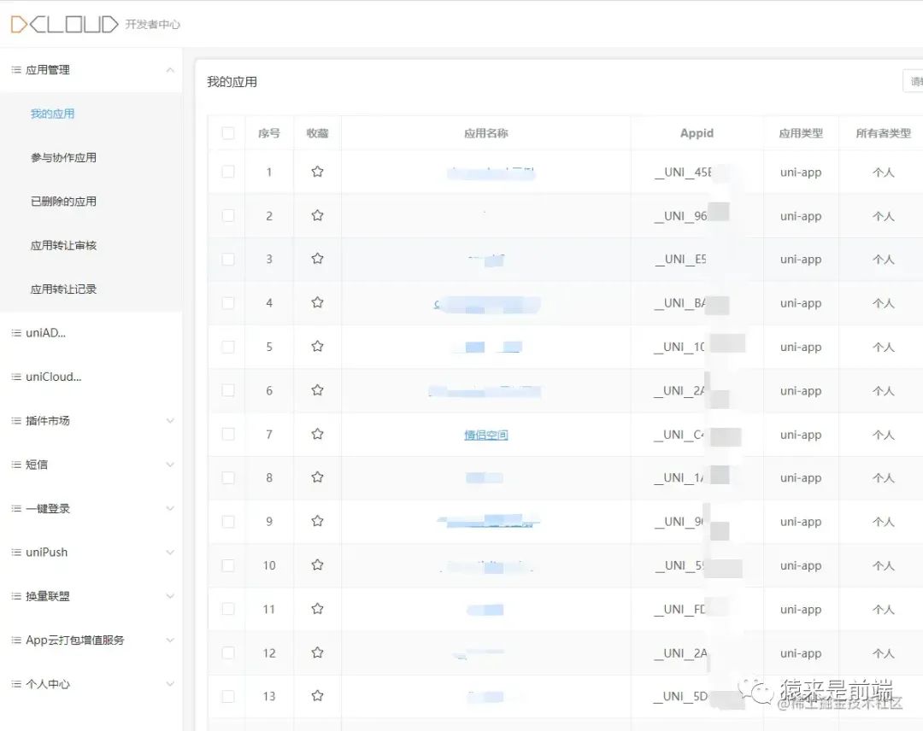
Task: Mark row 4 app as favorite
Action: 317,303
